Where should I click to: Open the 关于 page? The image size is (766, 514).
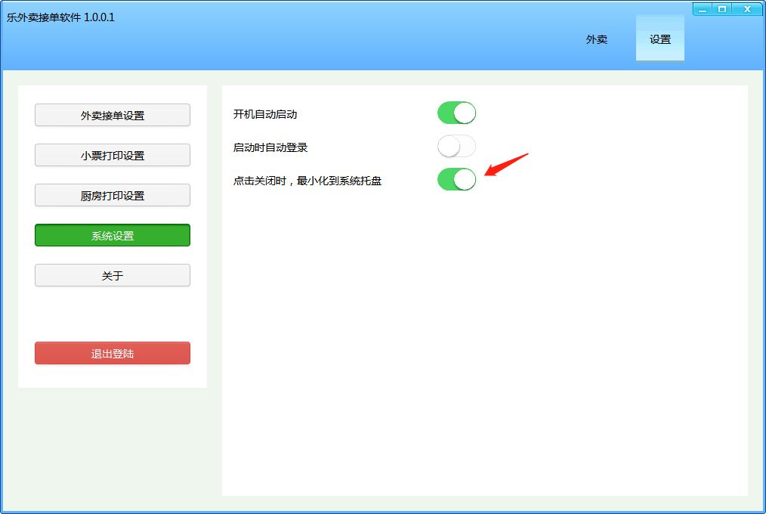point(113,275)
